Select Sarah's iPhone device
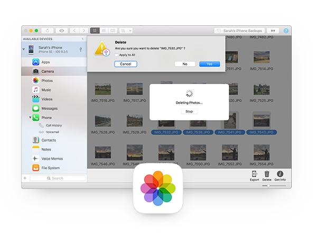317x237 pixels. 54,49
